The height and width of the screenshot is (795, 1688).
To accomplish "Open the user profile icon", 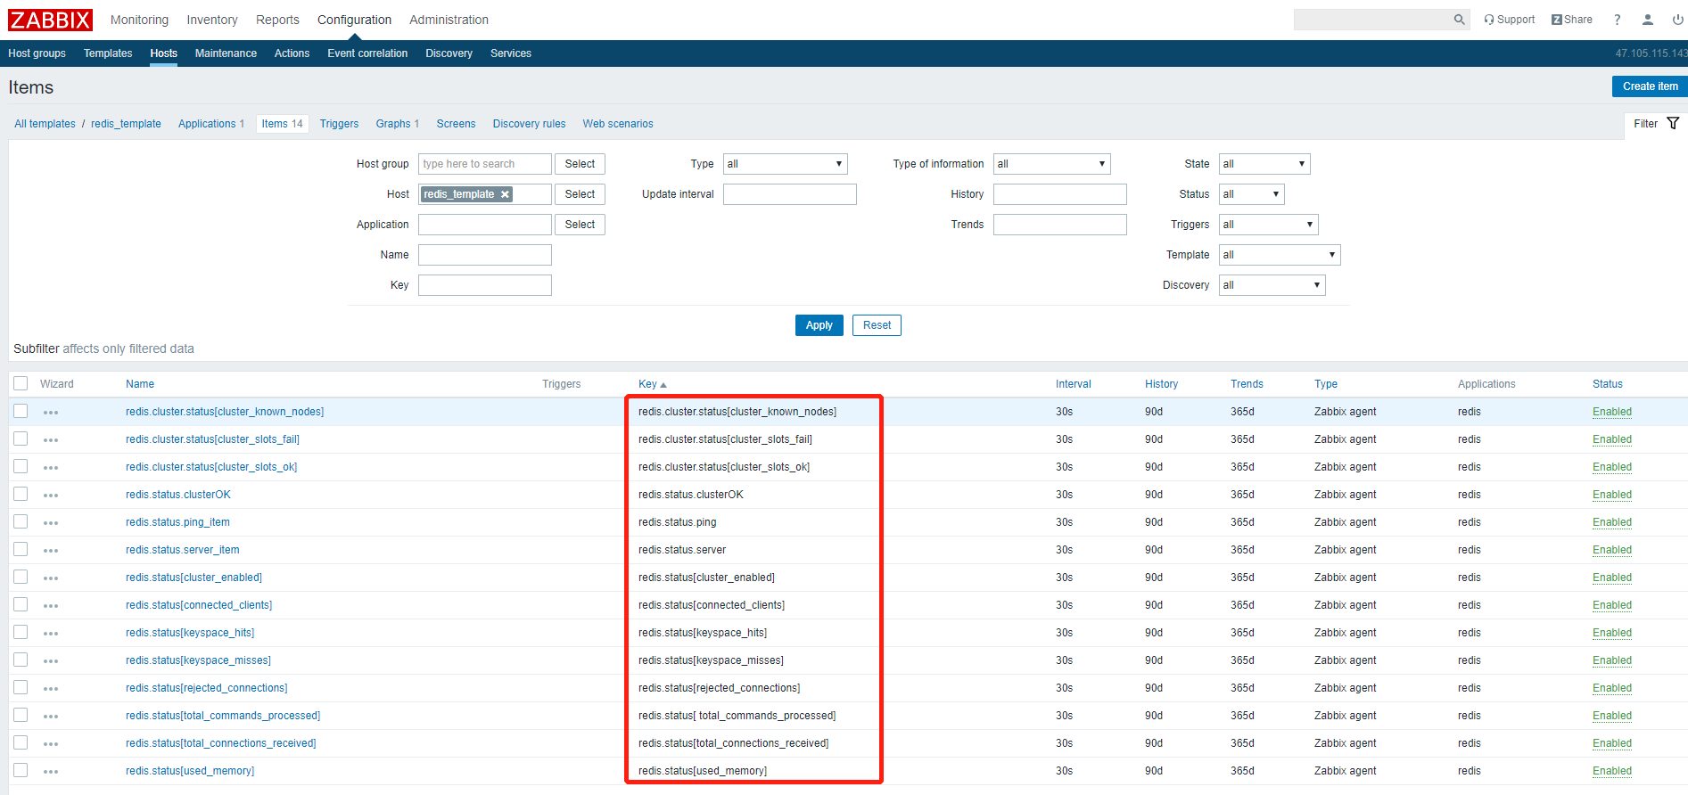I will [x=1647, y=20].
